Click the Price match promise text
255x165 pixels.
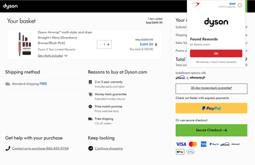coord(108,107)
